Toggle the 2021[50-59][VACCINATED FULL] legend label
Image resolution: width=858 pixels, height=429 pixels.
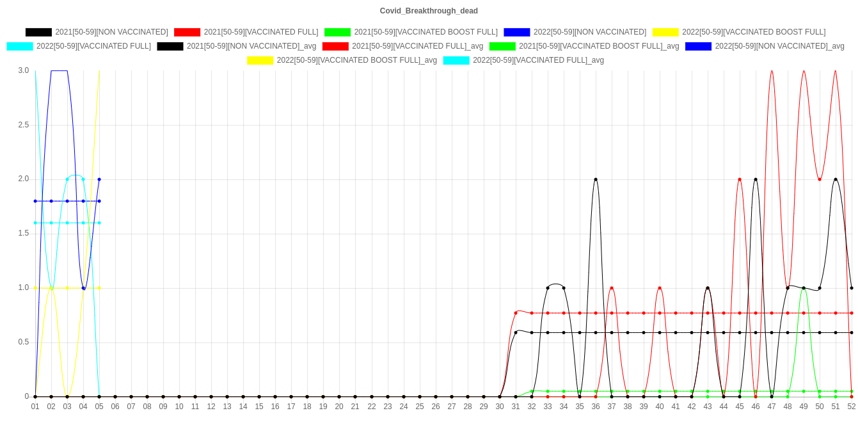pos(260,32)
